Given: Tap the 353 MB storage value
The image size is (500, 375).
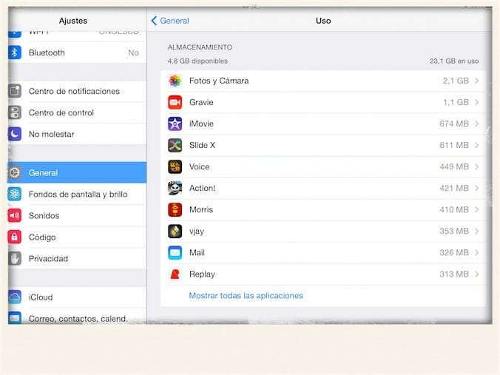Looking at the screenshot, I should 454,232.
